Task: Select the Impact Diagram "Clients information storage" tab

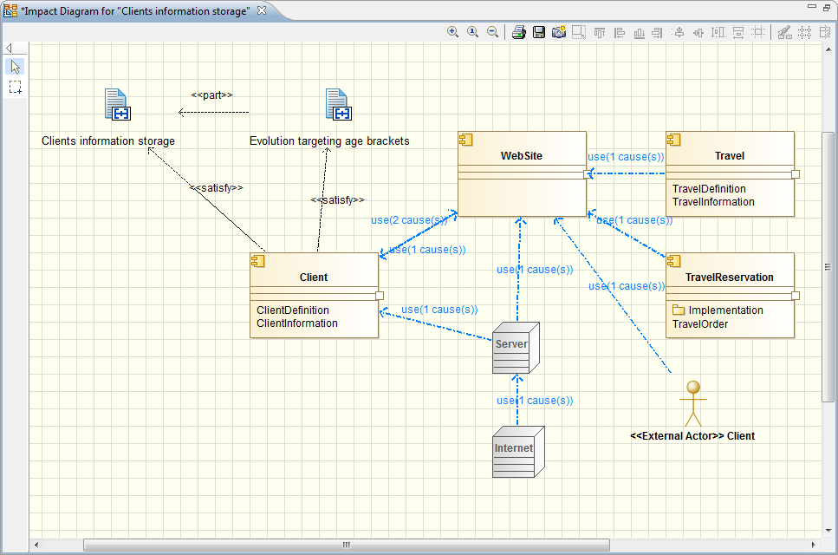Action: point(134,10)
